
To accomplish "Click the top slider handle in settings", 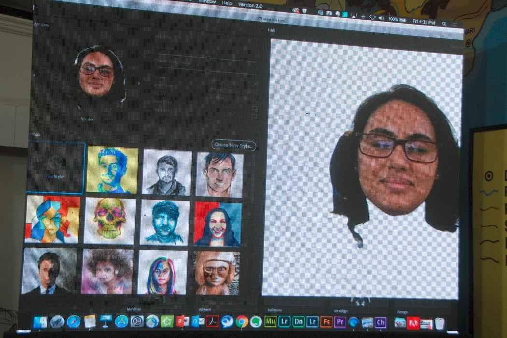I will coord(208,58).
